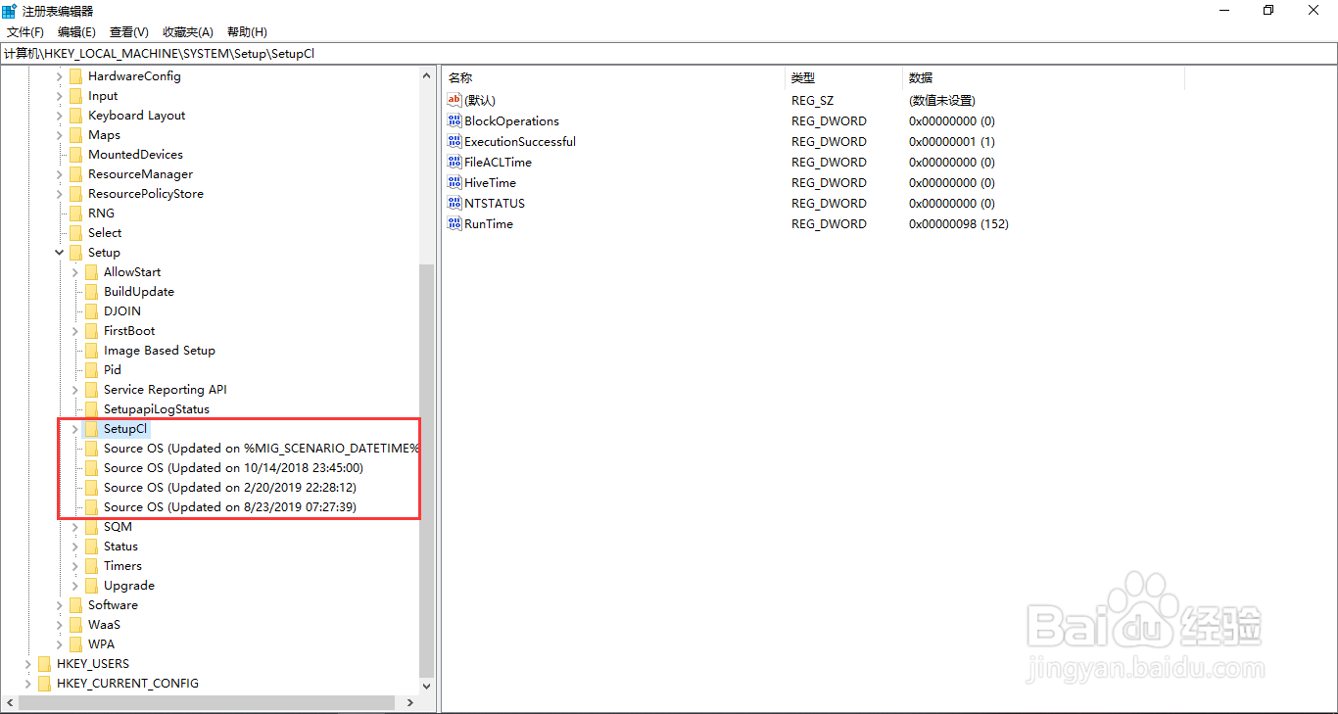Image resolution: width=1338 pixels, height=714 pixels.
Task: Select the ExecutionSuccessful registry value
Action: point(519,141)
